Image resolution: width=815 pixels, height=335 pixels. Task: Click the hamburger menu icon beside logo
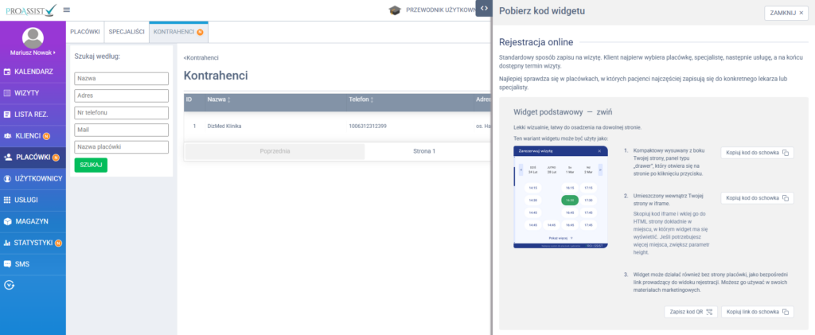[x=66, y=10]
